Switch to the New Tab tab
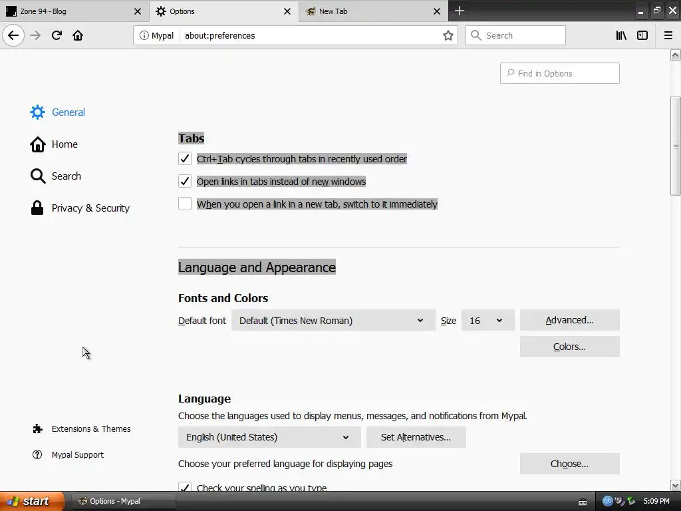The width and height of the screenshot is (681, 511). pos(374,11)
